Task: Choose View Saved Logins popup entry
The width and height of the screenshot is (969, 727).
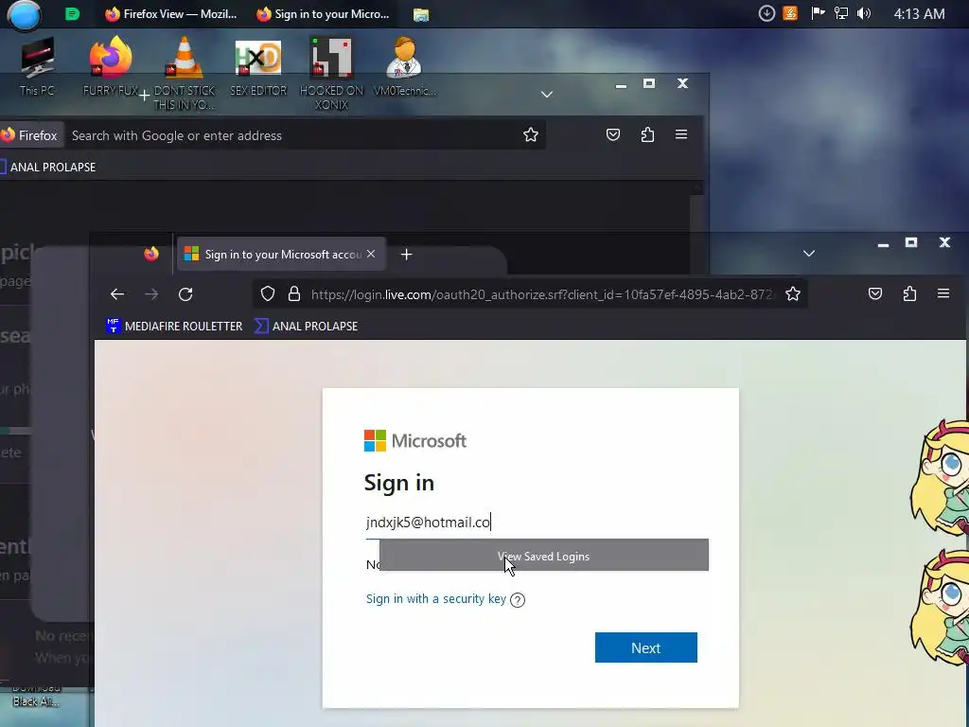Action: pyautogui.click(x=544, y=556)
